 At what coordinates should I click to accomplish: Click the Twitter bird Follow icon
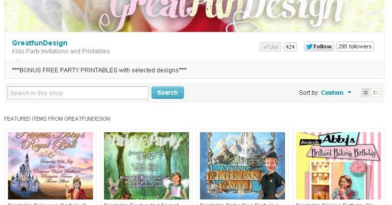pyautogui.click(x=309, y=47)
